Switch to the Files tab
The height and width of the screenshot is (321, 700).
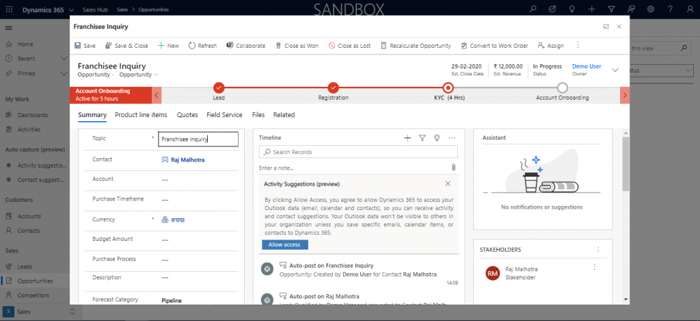pyautogui.click(x=258, y=115)
